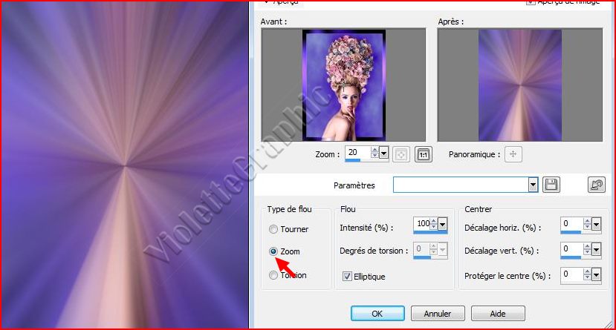The image size is (616, 330).
Task: Click the Décalage vert. (%) input field
Action: (x=571, y=250)
